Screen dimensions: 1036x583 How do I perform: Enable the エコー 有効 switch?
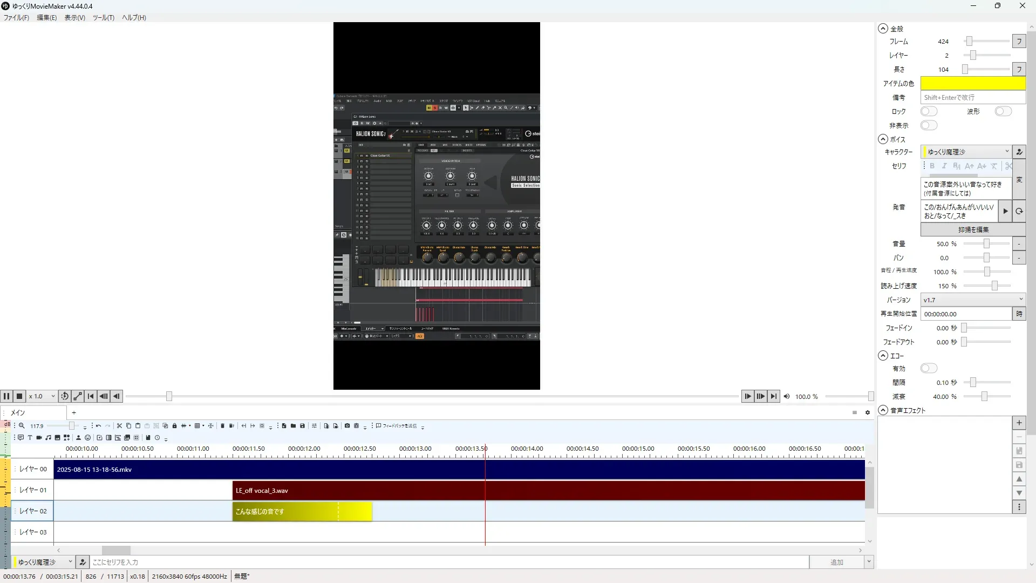tap(929, 368)
